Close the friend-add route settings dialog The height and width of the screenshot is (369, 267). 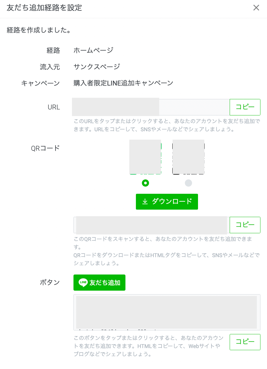click(256, 8)
